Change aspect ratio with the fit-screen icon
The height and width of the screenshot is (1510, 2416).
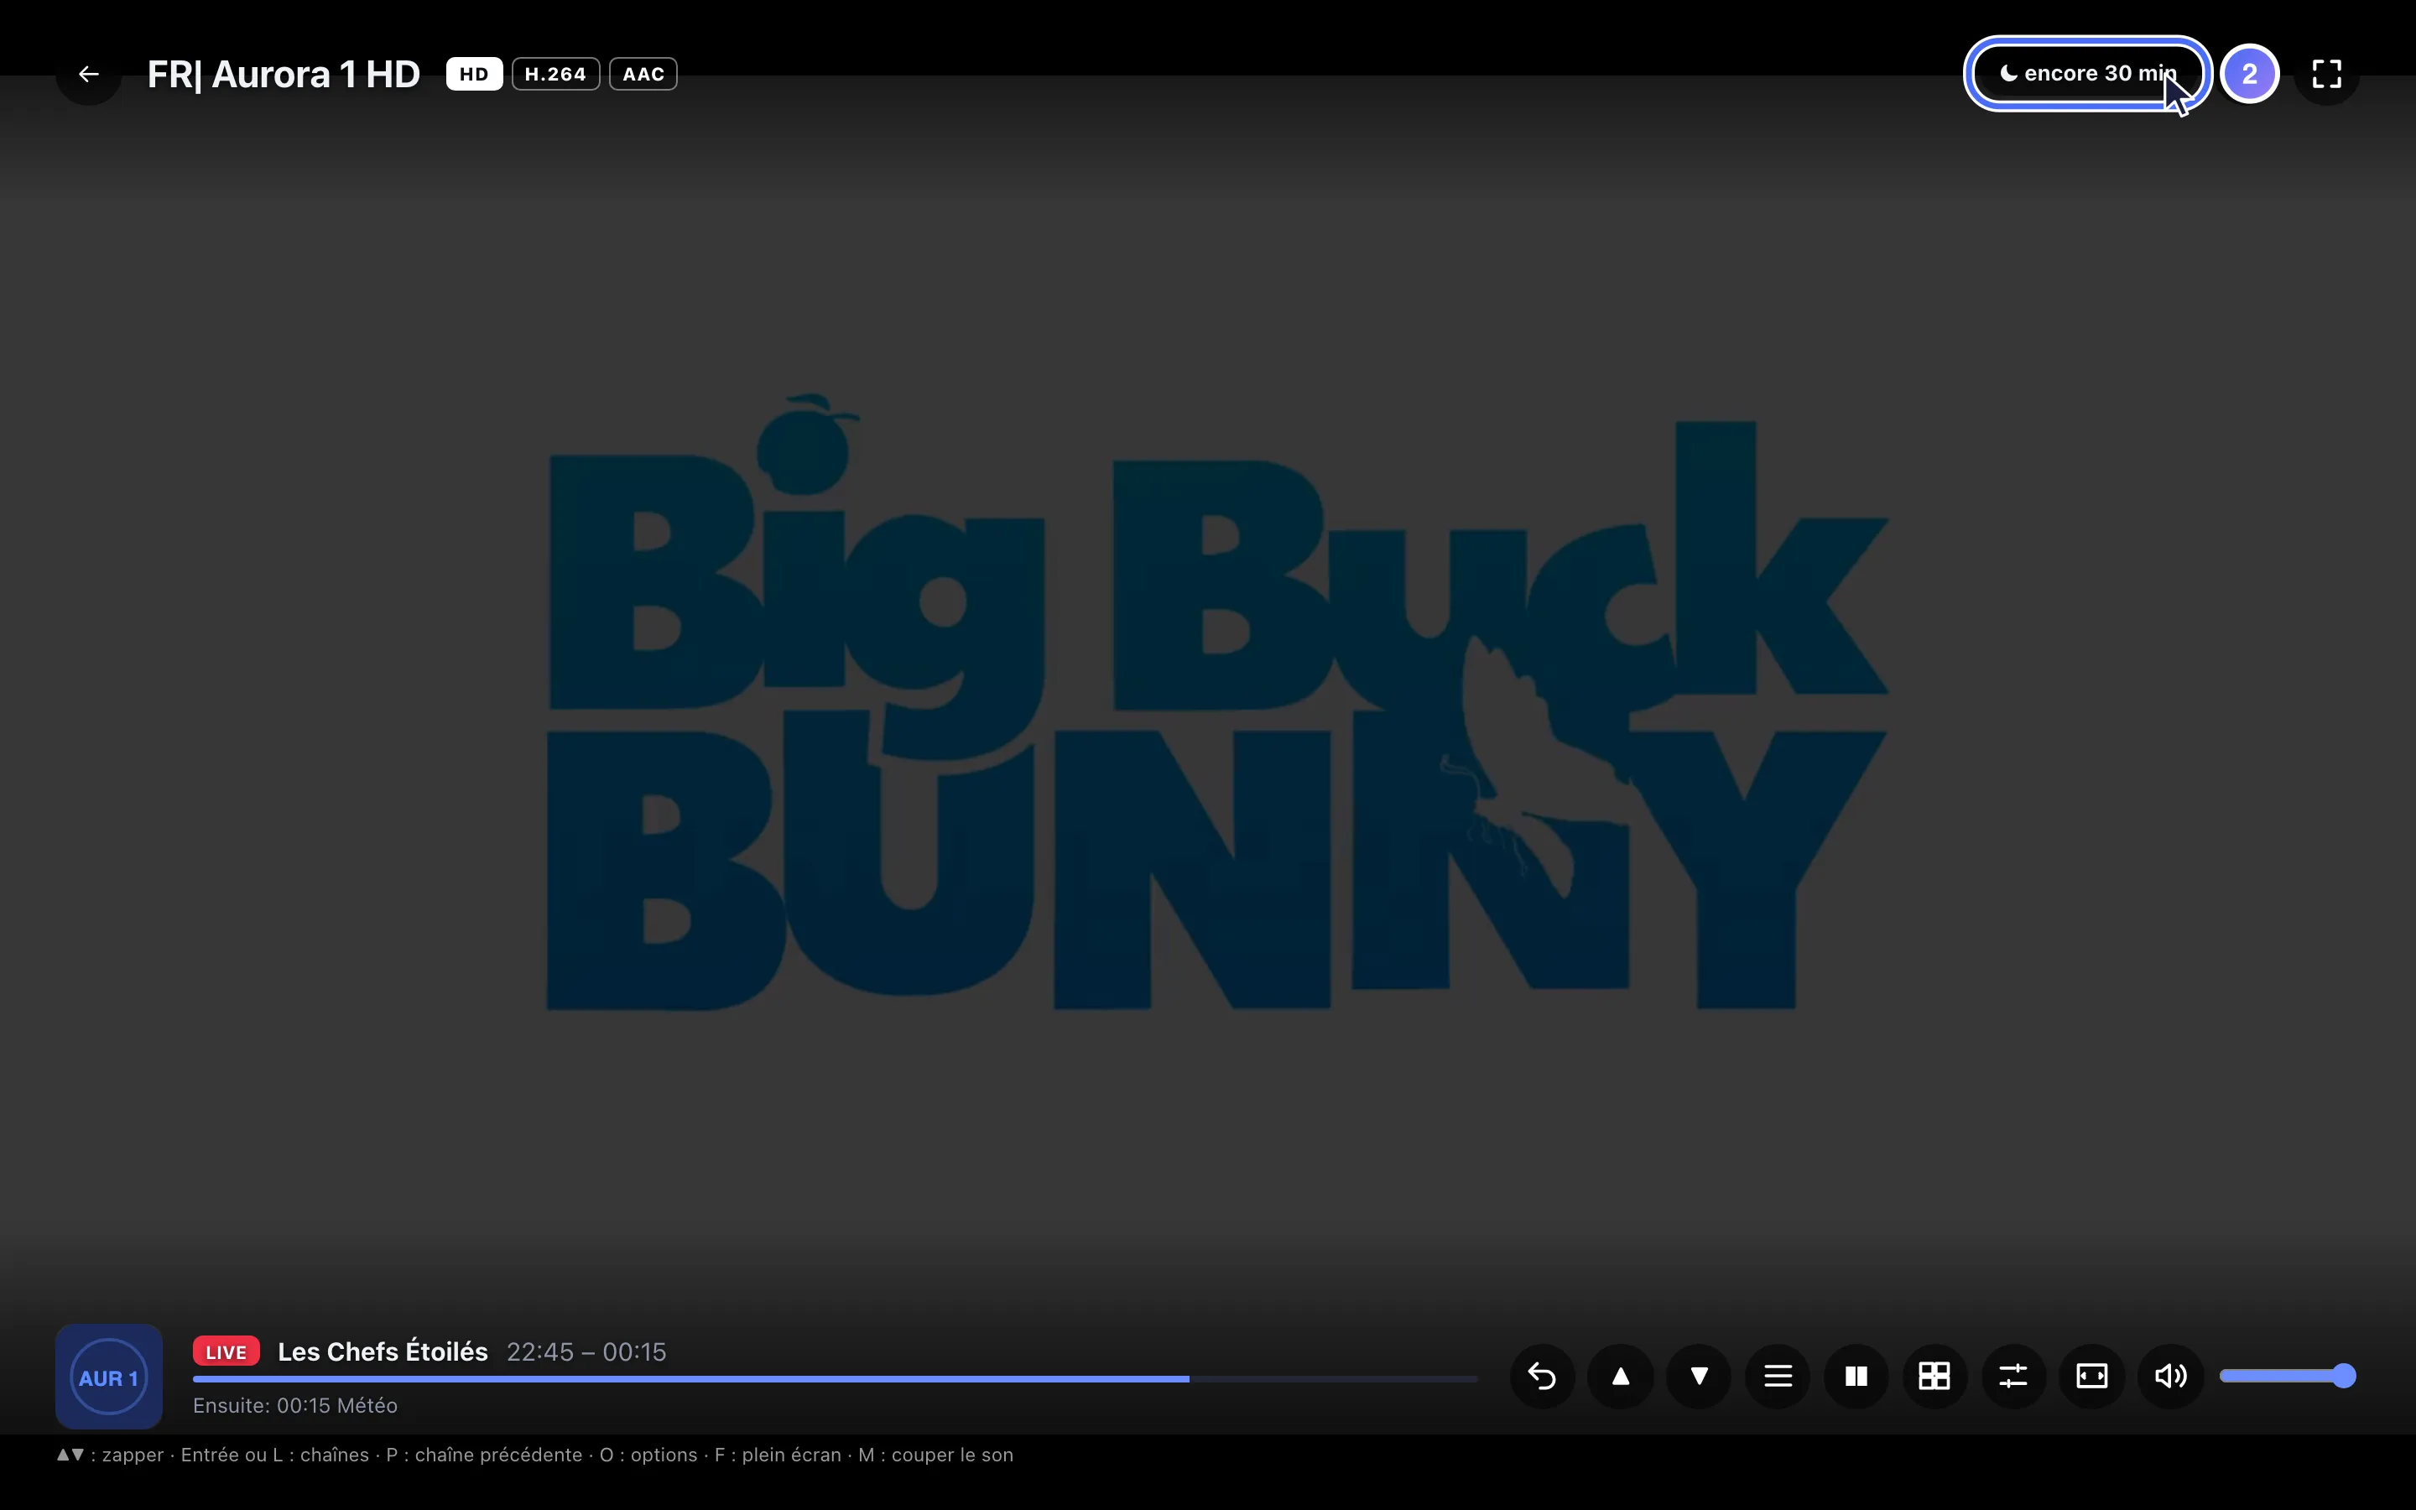click(x=2091, y=1376)
